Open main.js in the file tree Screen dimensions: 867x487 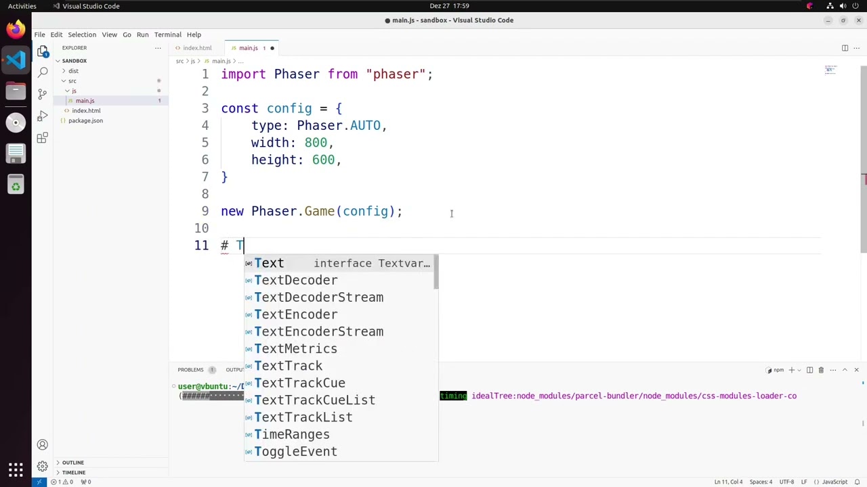(85, 101)
